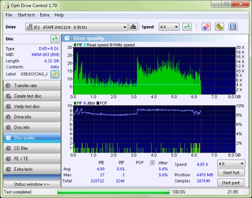Viewport: 252px width, 198px height.
Task: Save results with the floppy disk icon
Action: pos(233,27)
